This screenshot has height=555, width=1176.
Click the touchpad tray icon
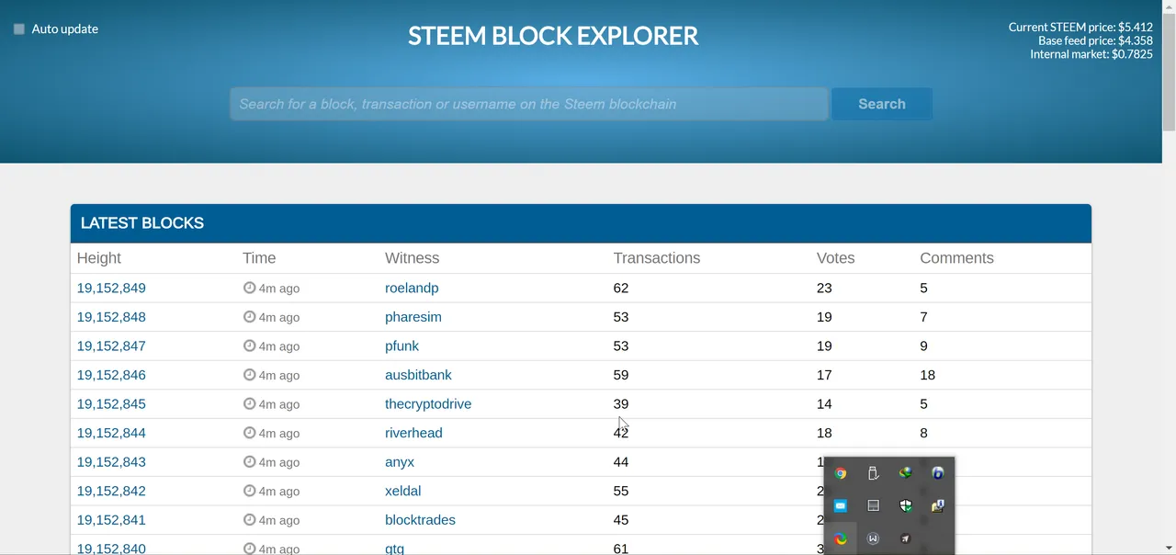(x=873, y=506)
